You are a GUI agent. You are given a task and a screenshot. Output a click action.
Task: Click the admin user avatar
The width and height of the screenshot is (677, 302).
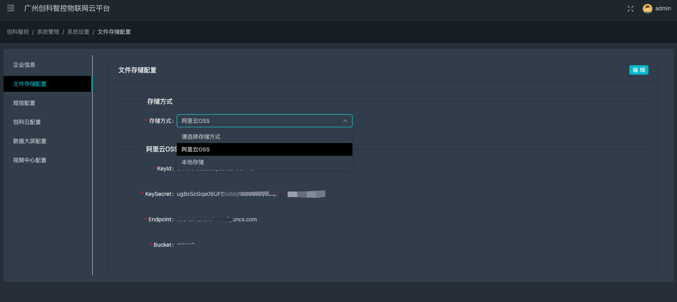(x=647, y=9)
